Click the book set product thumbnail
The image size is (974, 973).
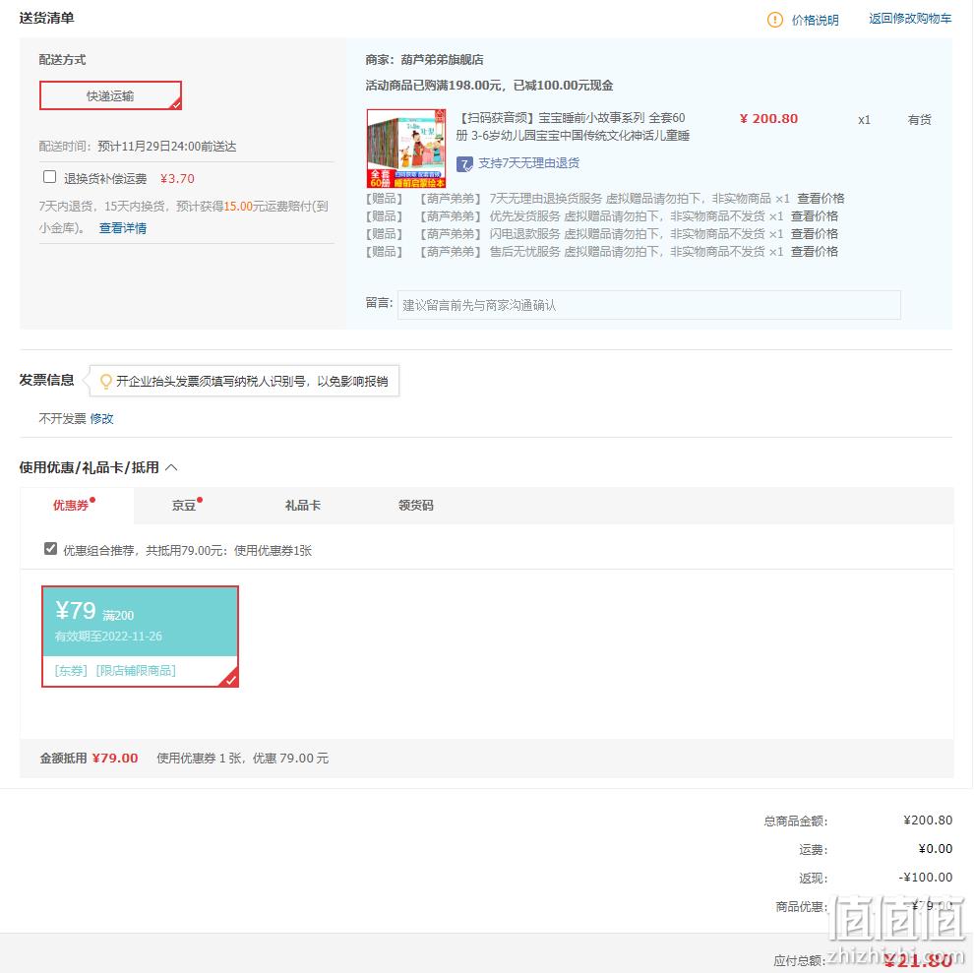tap(406, 149)
